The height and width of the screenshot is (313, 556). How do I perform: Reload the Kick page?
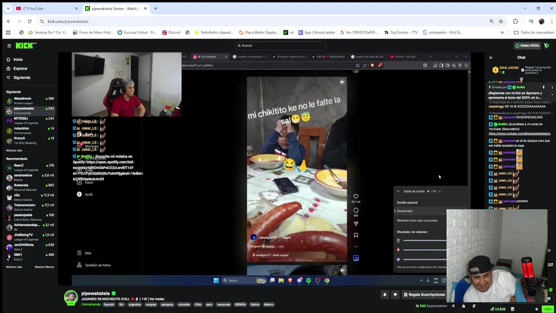point(30,21)
